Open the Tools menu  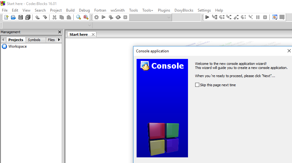[x=133, y=10]
